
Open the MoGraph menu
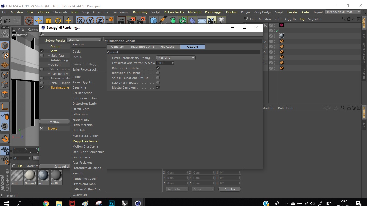195,12
